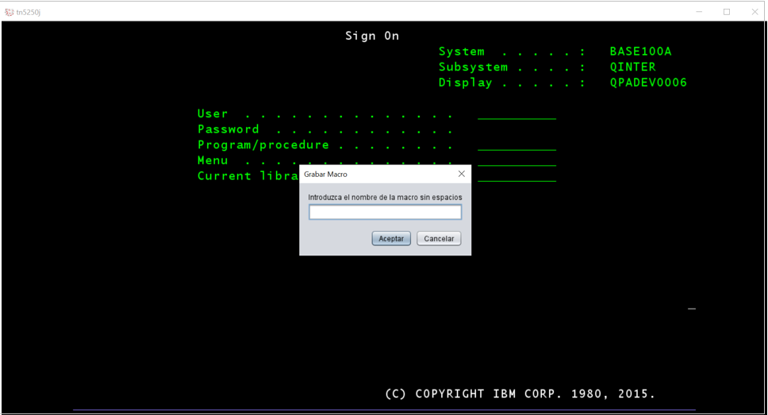Click the QINTER subsystem value

click(632, 67)
